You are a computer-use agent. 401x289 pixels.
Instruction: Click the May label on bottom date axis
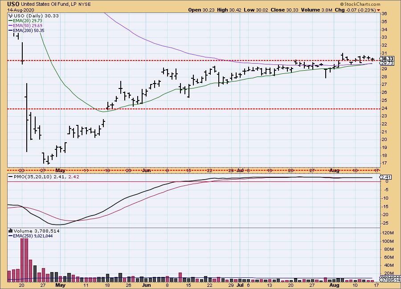(x=60, y=285)
